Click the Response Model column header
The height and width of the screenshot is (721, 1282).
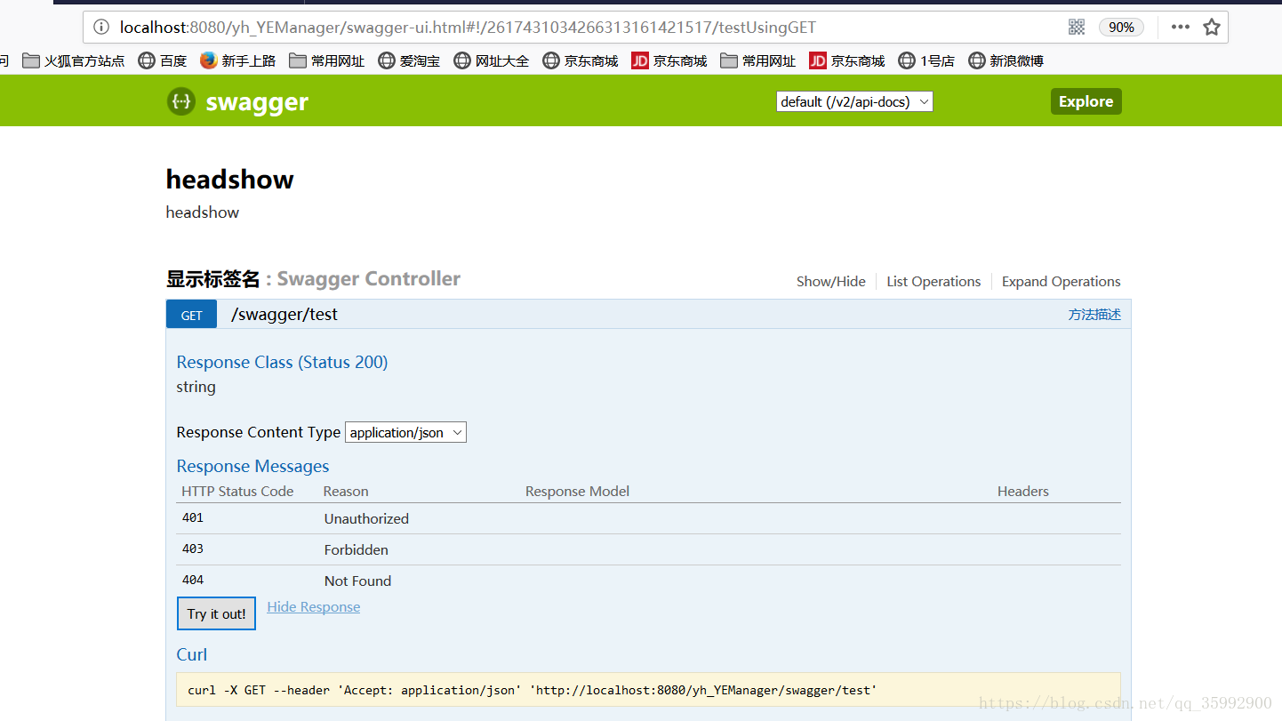577,491
